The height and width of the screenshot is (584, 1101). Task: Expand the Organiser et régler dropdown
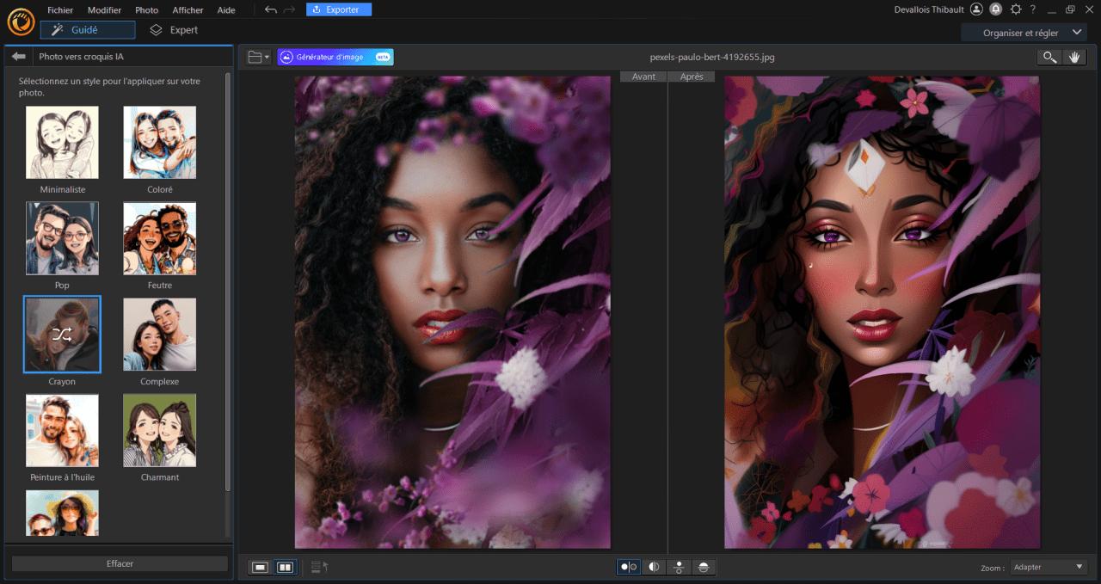1024,33
